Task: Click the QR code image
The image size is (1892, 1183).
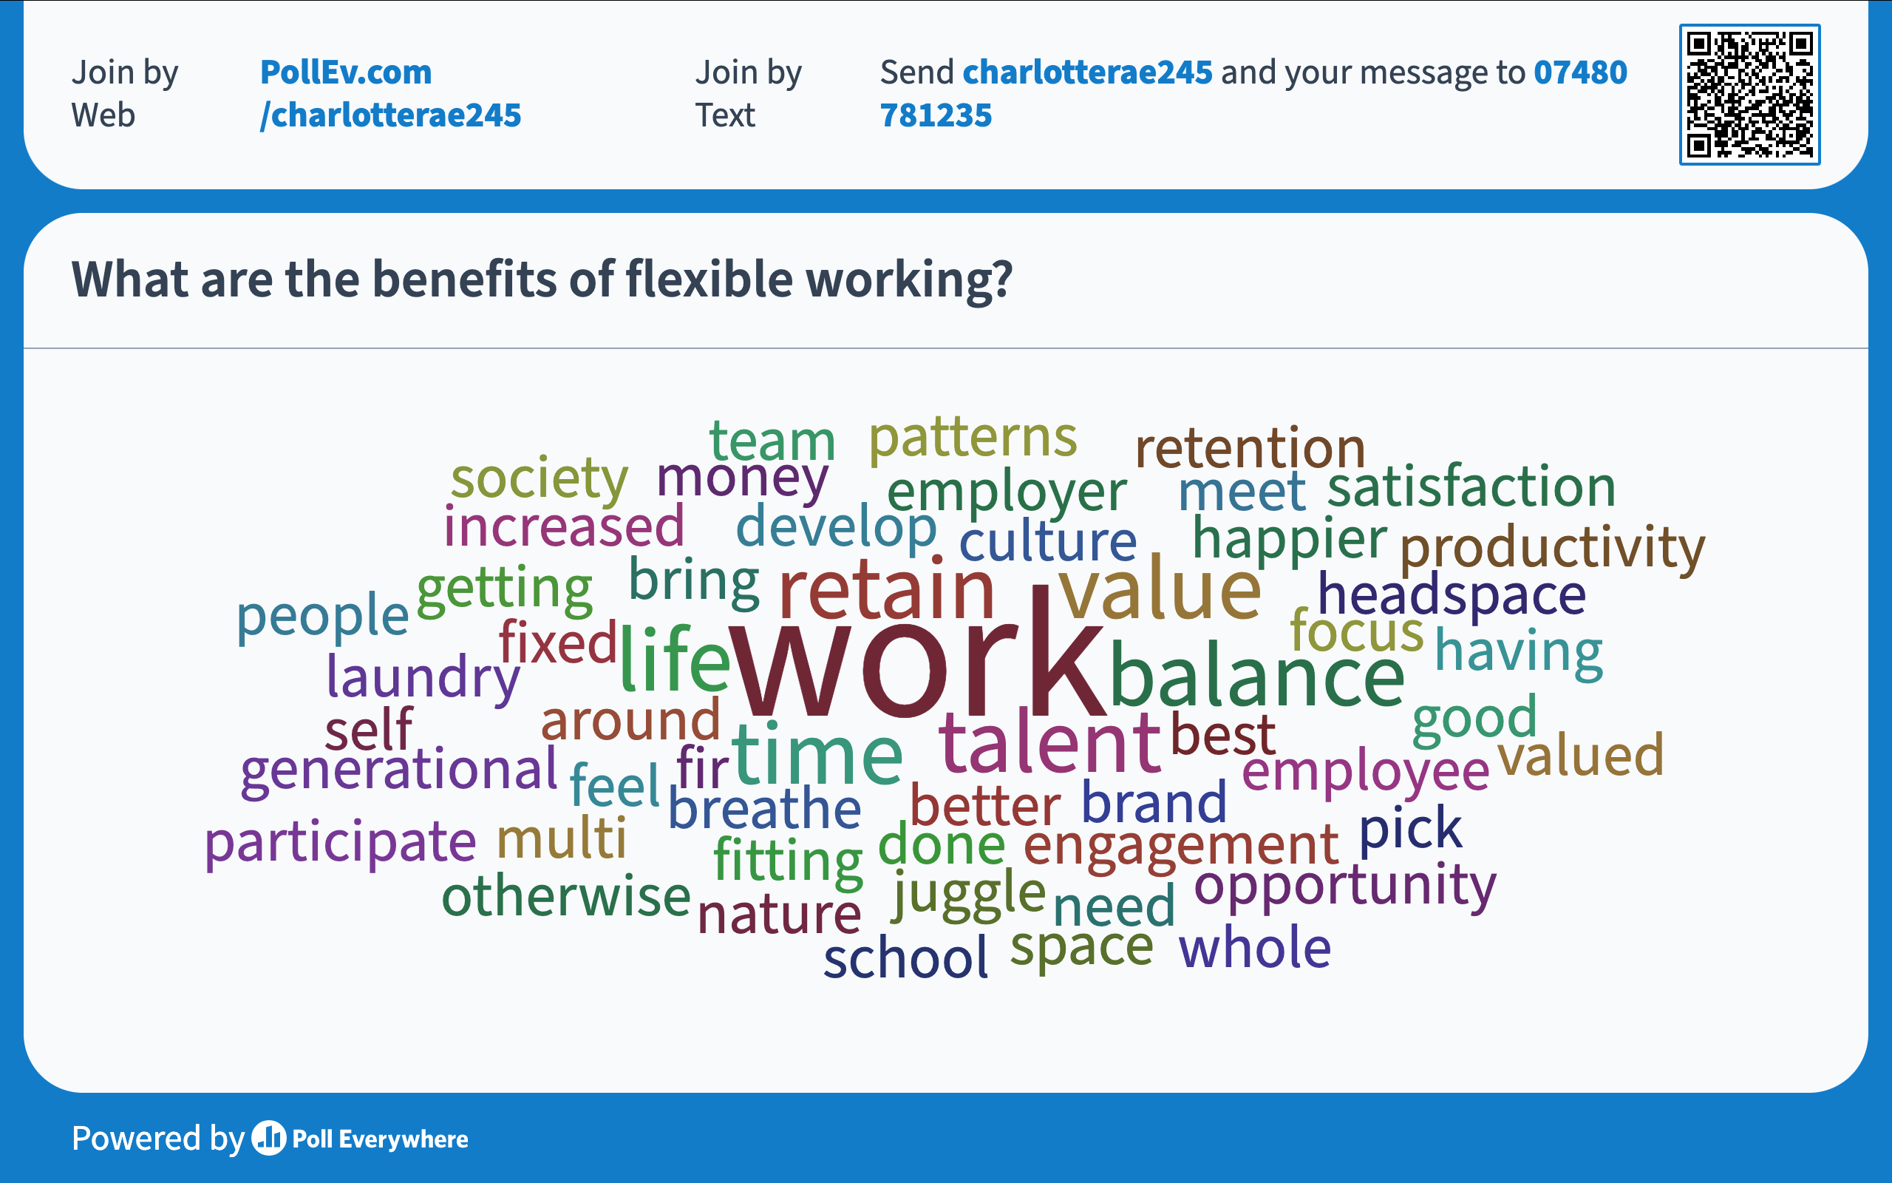Action: coord(1749,95)
